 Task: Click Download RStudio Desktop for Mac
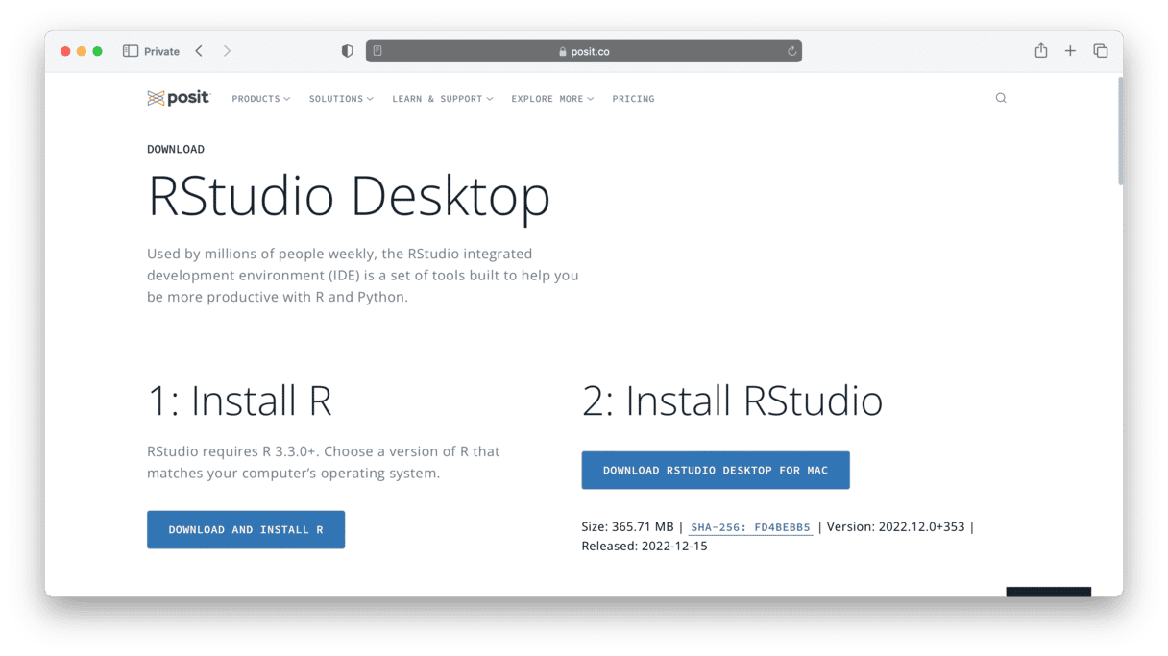click(x=716, y=471)
